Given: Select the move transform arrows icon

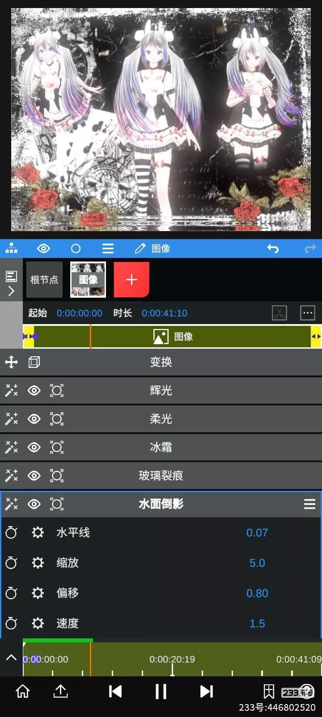Looking at the screenshot, I should pyautogui.click(x=11, y=362).
